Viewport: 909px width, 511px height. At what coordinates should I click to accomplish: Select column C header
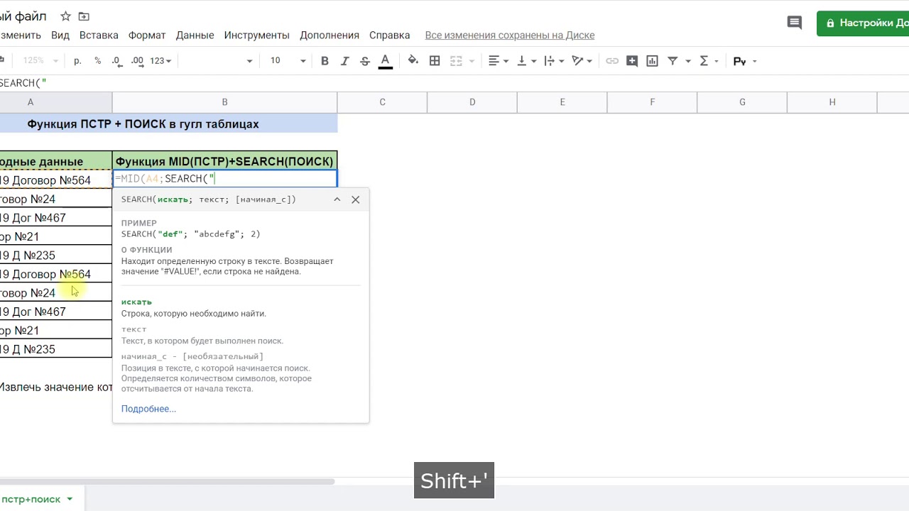coord(382,102)
